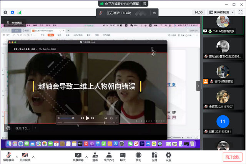Select the 设计 ribbon tab

[59, 35]
